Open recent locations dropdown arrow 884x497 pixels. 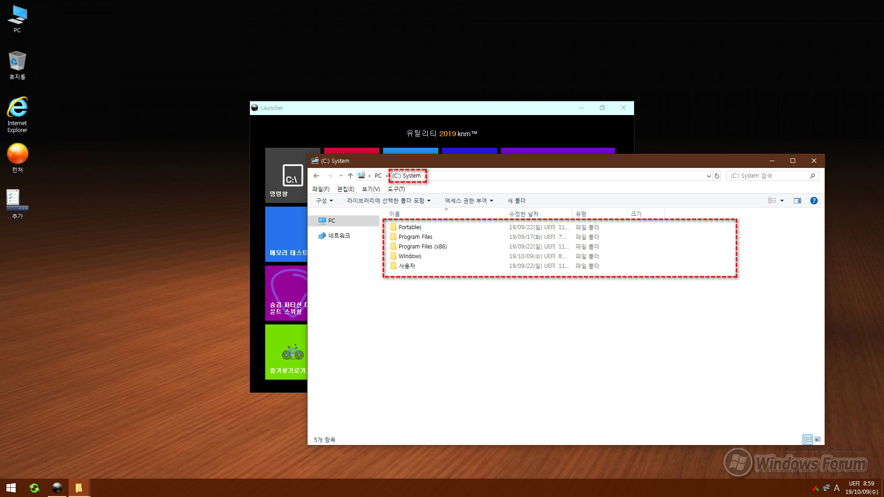coord(341,176)
